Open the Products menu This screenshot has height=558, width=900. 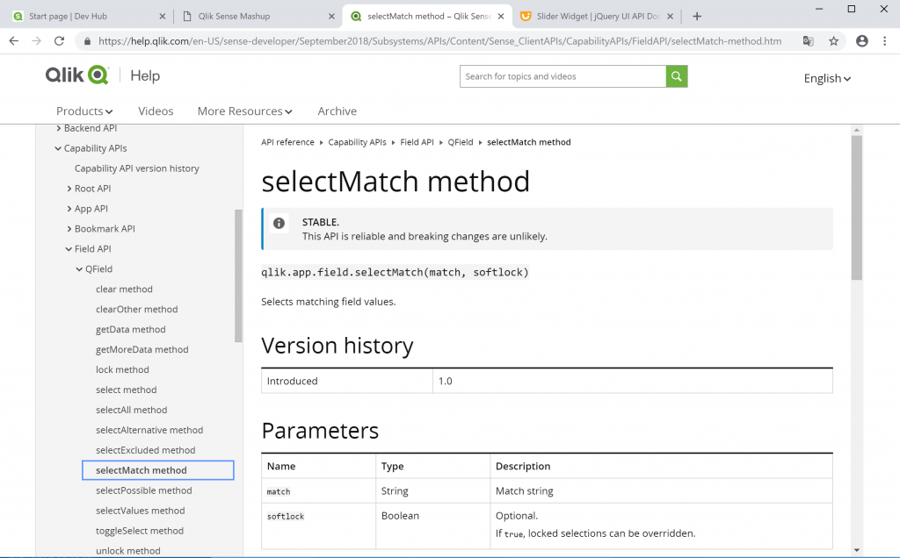(83, 111)
